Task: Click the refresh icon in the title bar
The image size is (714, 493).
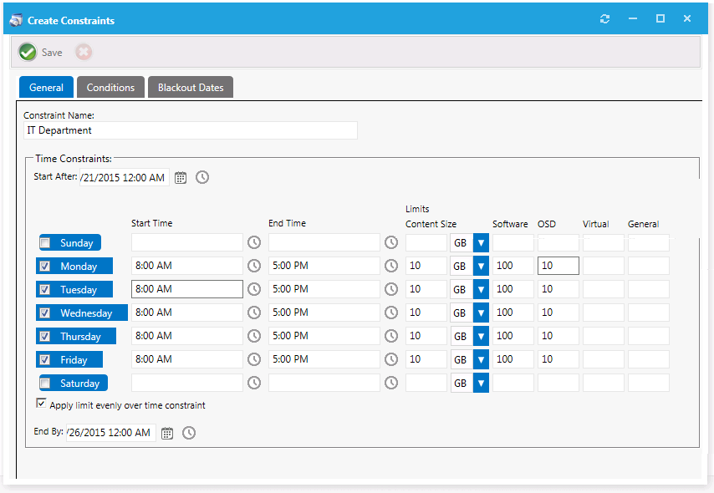Action: (x=605, y=19)
